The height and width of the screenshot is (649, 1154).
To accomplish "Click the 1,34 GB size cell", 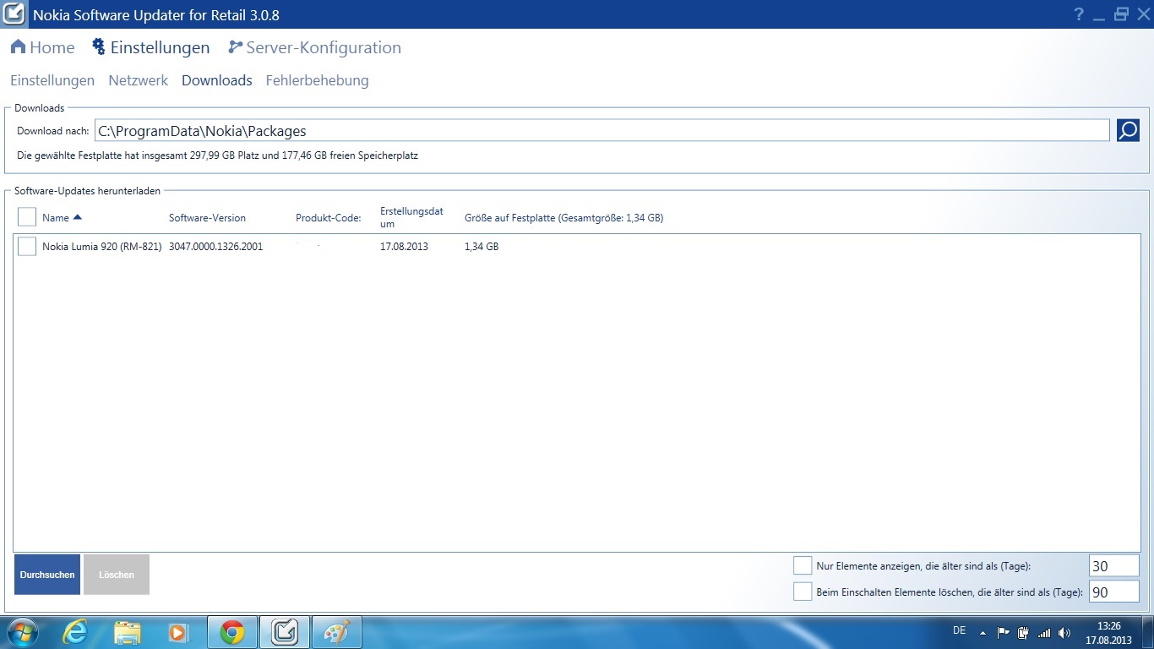I will coord(482,247).
